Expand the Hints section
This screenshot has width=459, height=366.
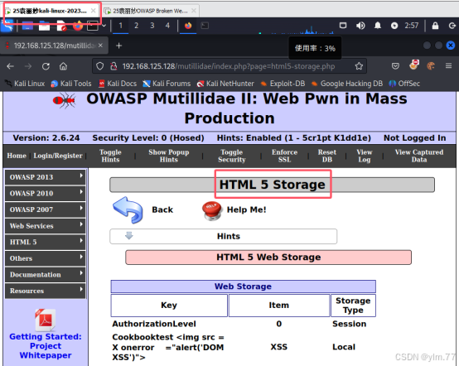[x=223, y=236]
